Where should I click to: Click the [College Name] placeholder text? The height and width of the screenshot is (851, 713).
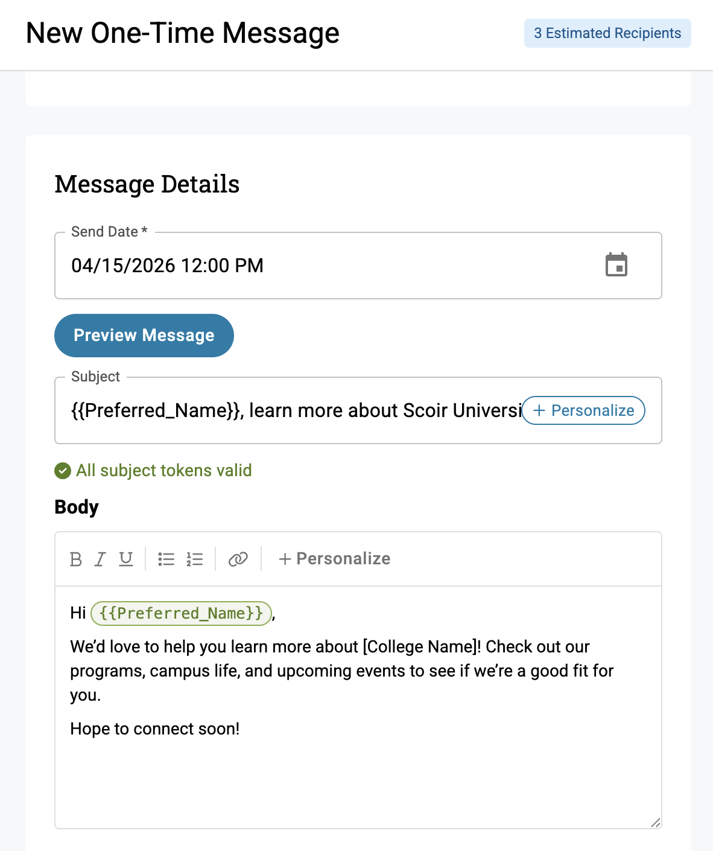click(x=421, y=647)
